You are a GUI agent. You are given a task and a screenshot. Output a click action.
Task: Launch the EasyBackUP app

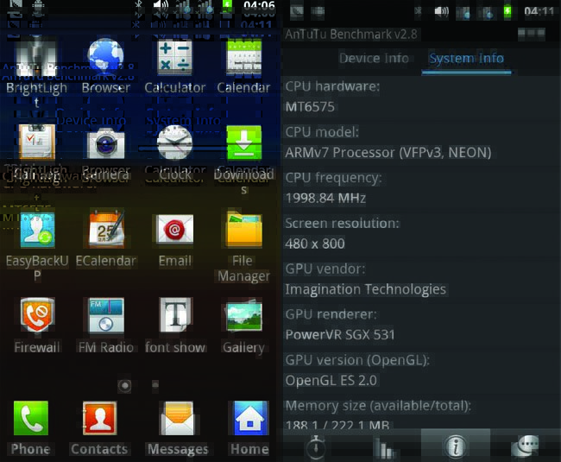(x=37, y=230)
